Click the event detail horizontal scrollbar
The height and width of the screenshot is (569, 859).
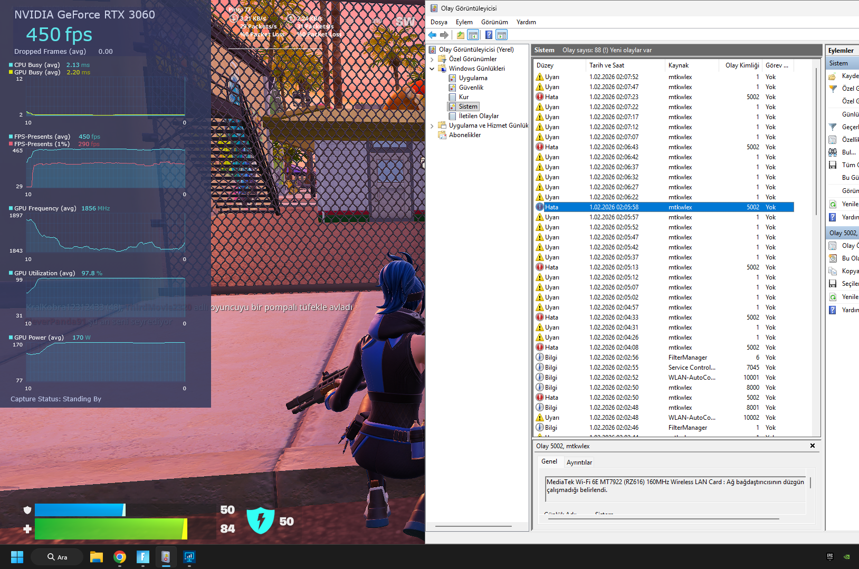[x=663, y=519]
